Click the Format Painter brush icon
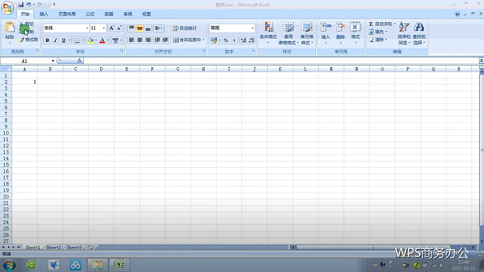 (21, 40)
